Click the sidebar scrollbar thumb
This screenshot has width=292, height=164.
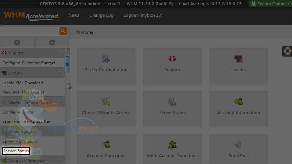[68, 65]
